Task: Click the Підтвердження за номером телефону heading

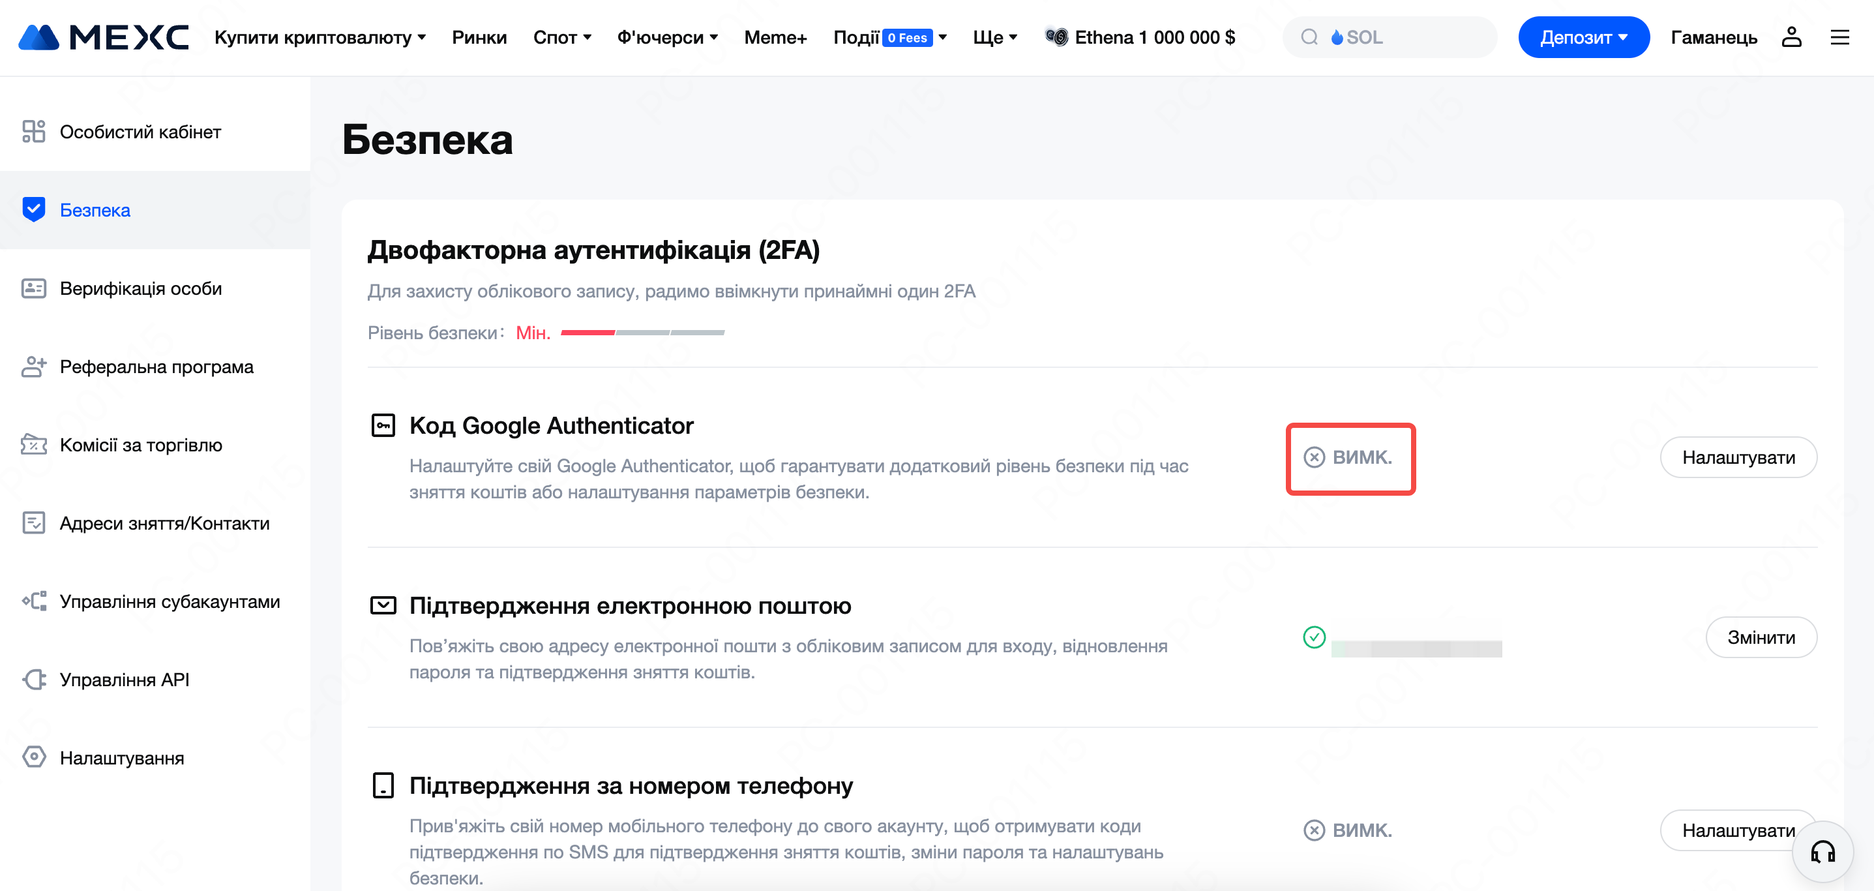Action: coord(631,785)
